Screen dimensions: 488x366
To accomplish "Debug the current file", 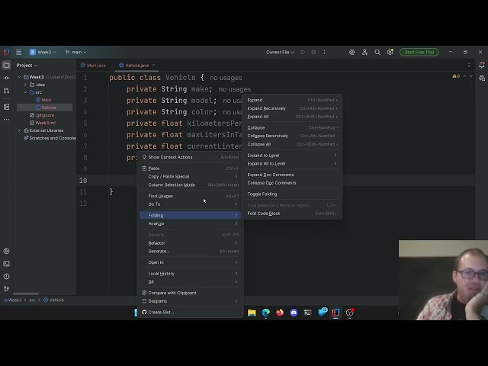I will (x=313, y=53).
